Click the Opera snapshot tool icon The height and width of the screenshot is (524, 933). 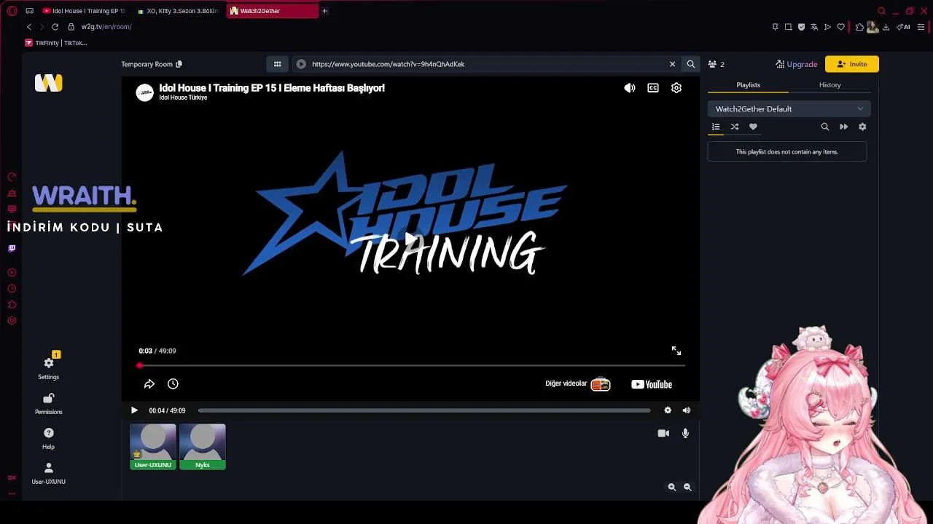coord(788,27)
